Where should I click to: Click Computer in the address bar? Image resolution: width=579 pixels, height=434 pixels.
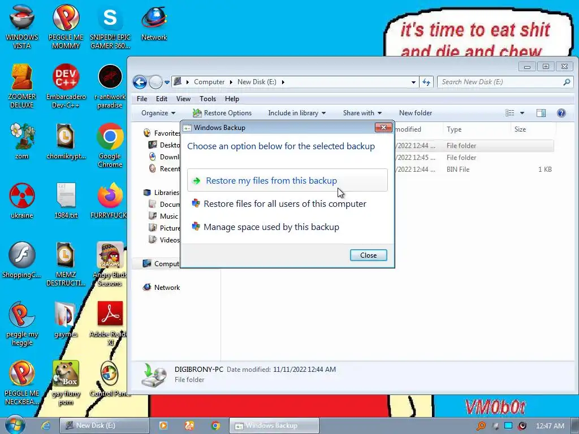click(x=209, y=82)
